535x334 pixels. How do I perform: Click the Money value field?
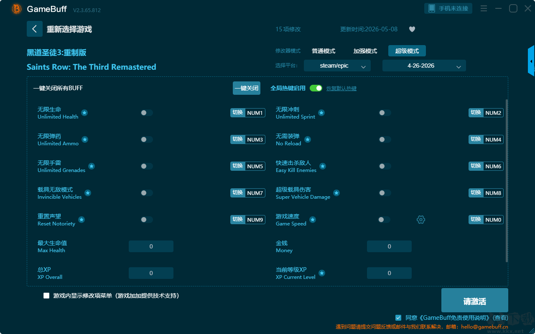pyautogui.click(x=389, y=246)
